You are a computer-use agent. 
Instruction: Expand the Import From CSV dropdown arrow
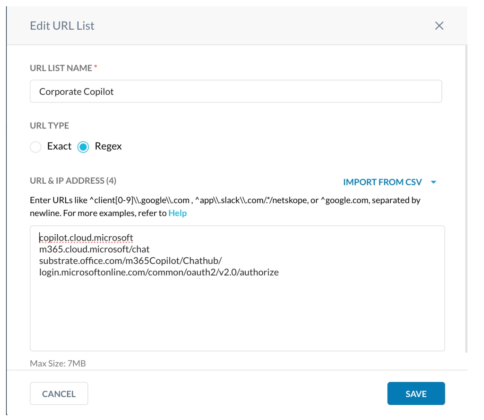434,182
